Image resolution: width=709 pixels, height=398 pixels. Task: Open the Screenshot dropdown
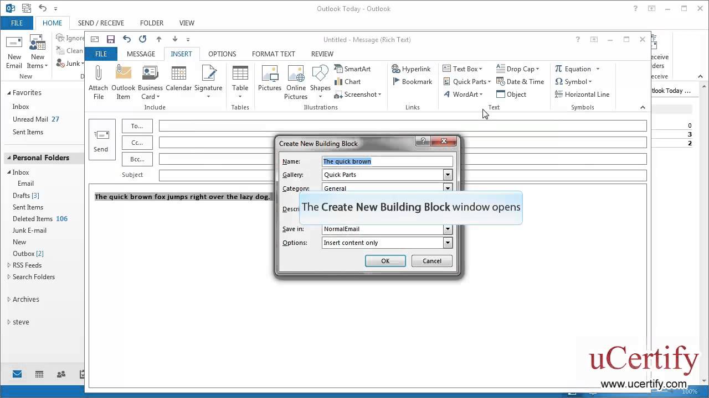click(x=379, y=95)
